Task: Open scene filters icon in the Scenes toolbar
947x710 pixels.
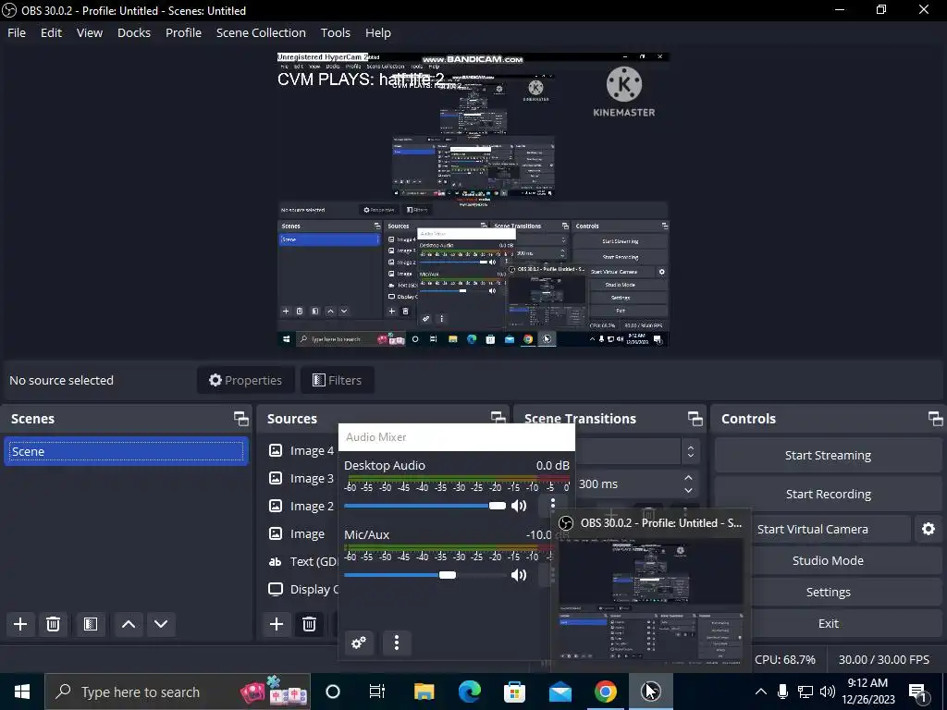Action: (x=91, y=624)
